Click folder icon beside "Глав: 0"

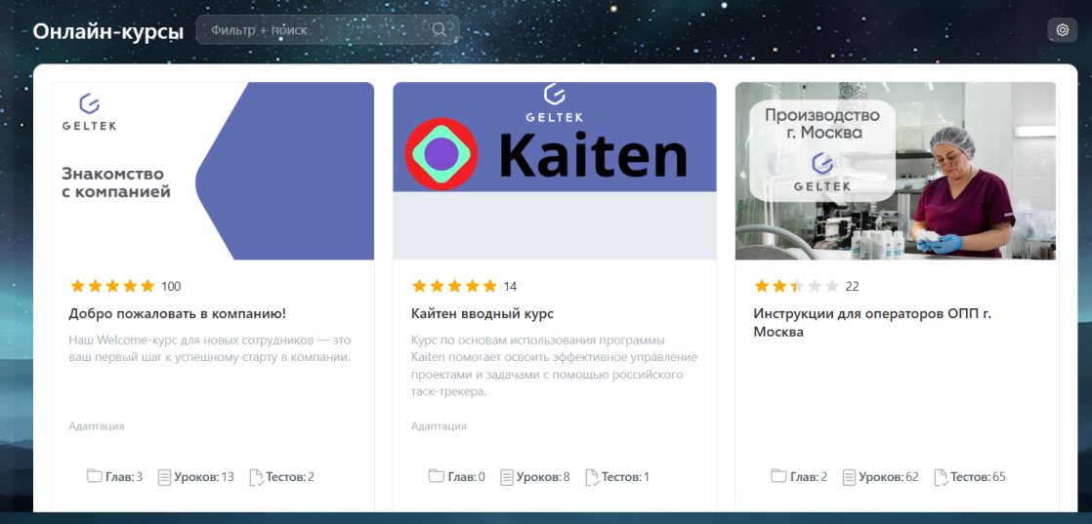pos(436,477)
